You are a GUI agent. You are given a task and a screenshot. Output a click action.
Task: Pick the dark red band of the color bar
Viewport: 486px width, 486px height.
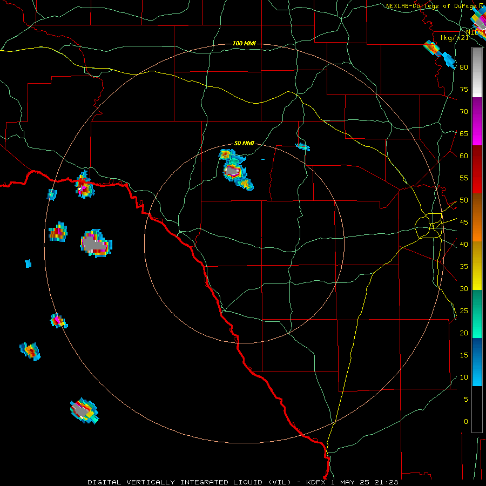pyautogui.click(x=477, y=170)
